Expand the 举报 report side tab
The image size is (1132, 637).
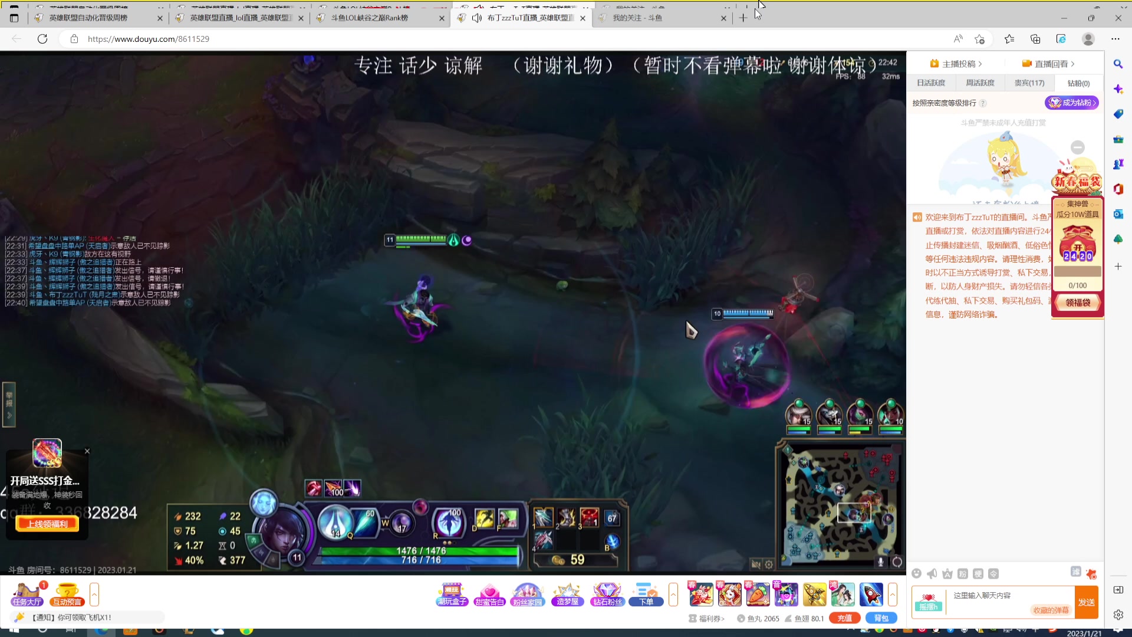[x=9, y=405]
